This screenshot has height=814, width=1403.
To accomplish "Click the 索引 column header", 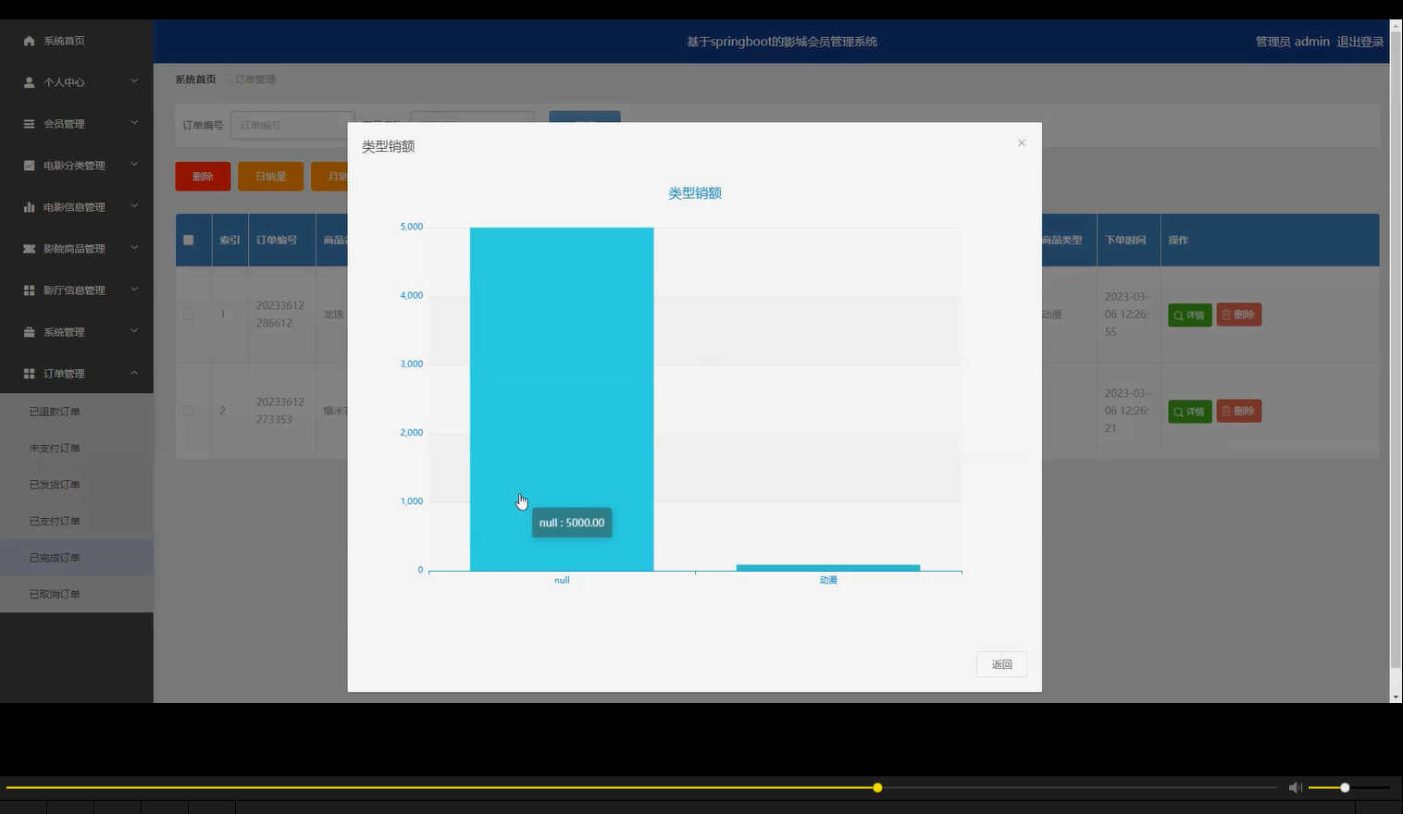I will [x=230, y=240].
